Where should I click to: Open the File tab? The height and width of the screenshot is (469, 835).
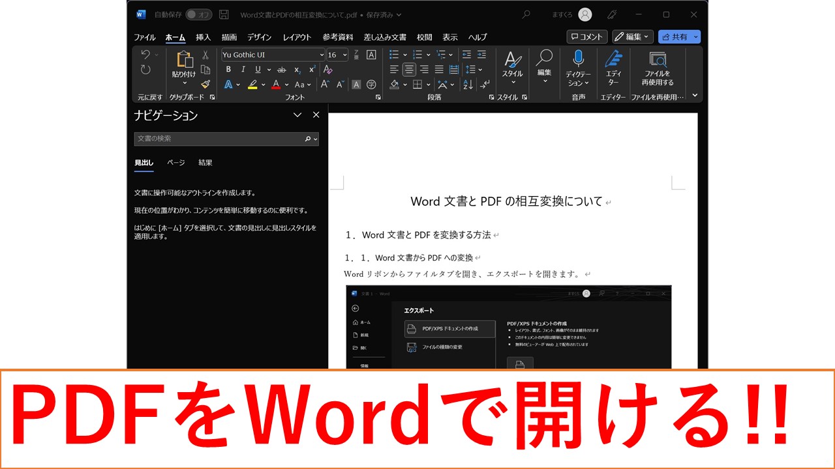tap(145, 37)
